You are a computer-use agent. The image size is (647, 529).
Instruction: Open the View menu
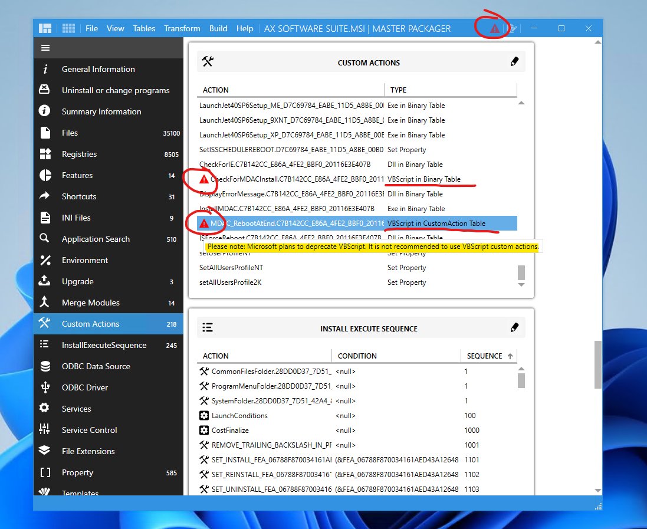(115, 28)
